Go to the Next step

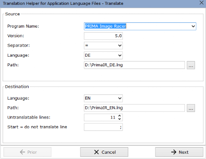click(x=179, y=152)
